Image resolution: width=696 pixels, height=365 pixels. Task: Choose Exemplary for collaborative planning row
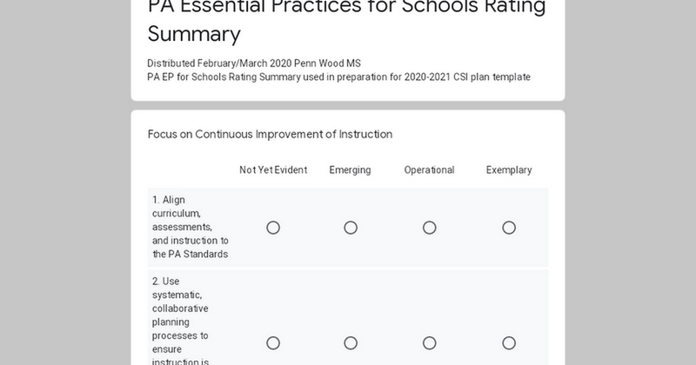(x=509, y=343)
